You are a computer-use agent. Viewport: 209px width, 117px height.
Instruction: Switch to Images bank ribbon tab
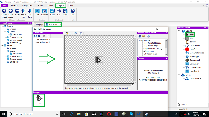pyautogui.click(x=27, y=5)
